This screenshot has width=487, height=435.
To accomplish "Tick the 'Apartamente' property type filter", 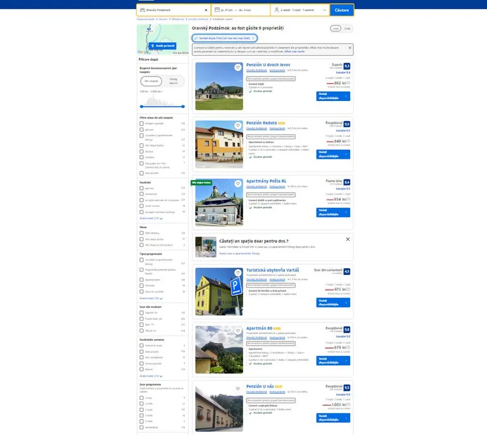I will pyautogui.click(x=142, y=279).
